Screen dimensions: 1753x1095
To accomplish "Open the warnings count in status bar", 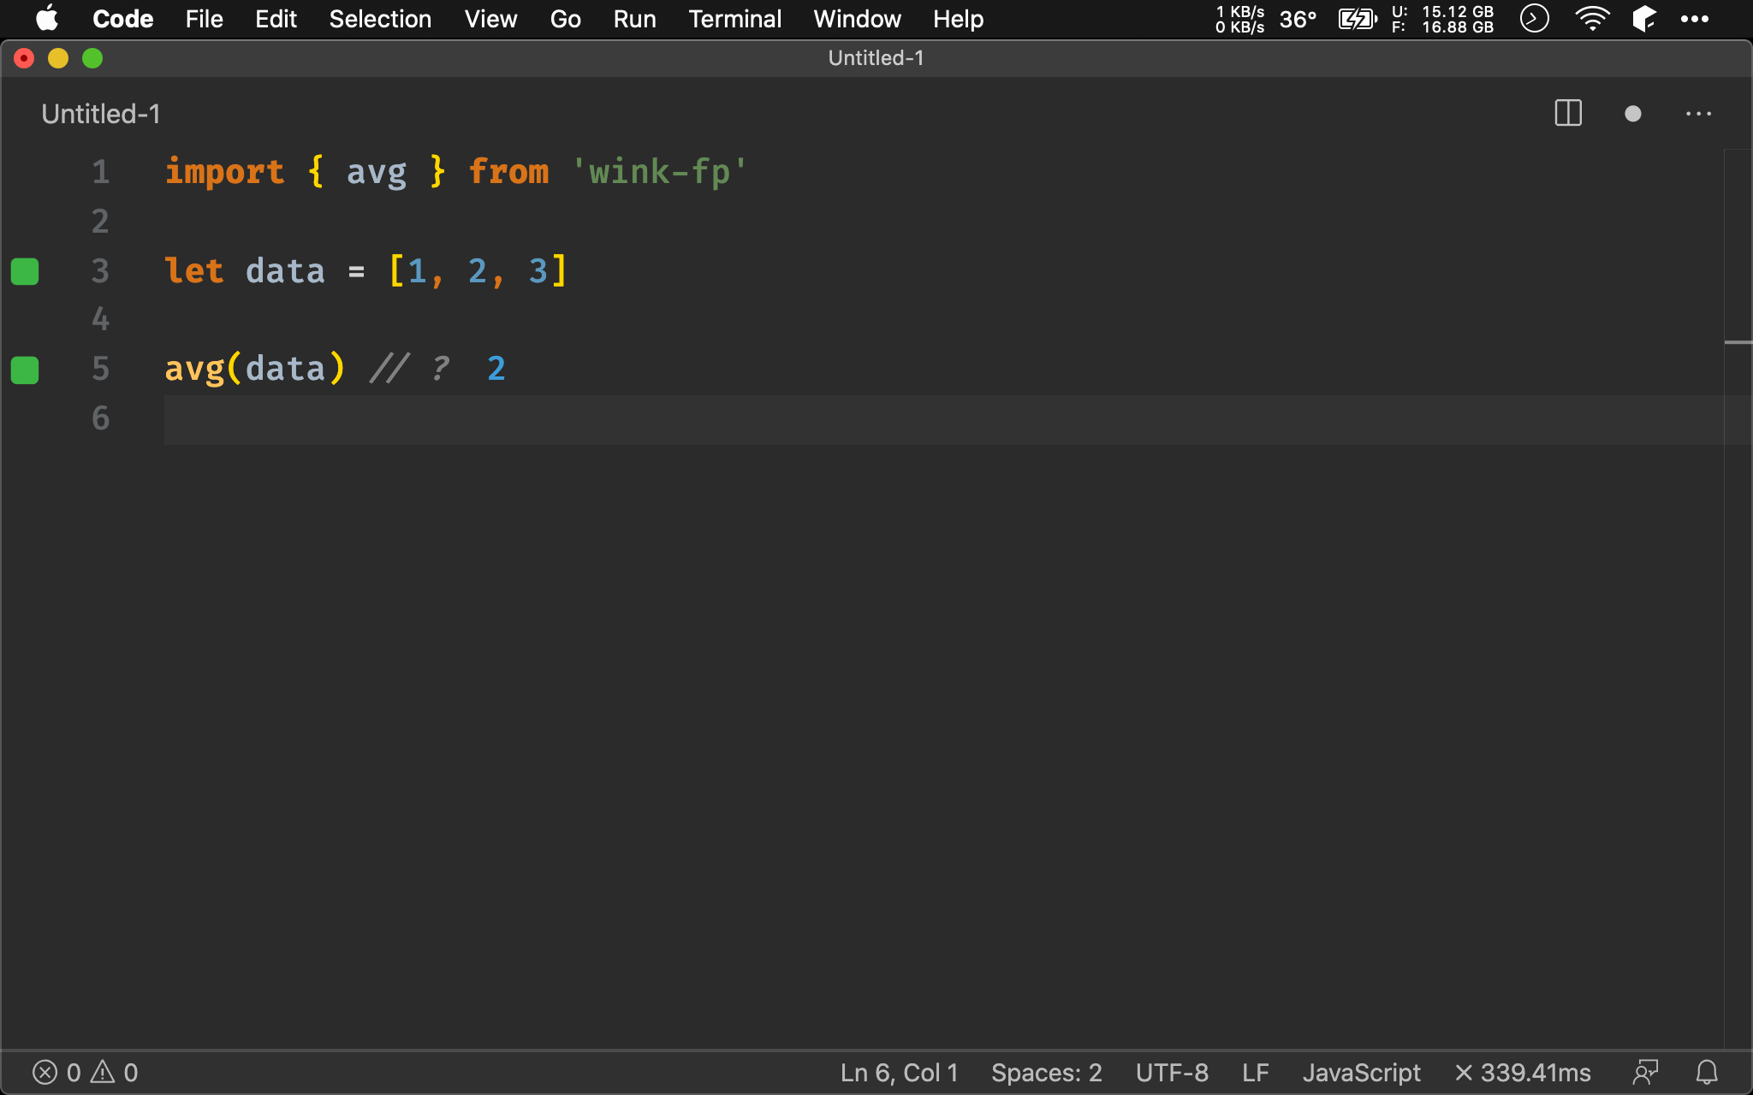I will [x=115, y=1072].
